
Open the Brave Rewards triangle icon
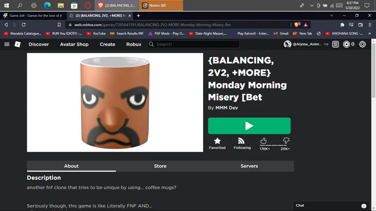click(x=306, y=25)
